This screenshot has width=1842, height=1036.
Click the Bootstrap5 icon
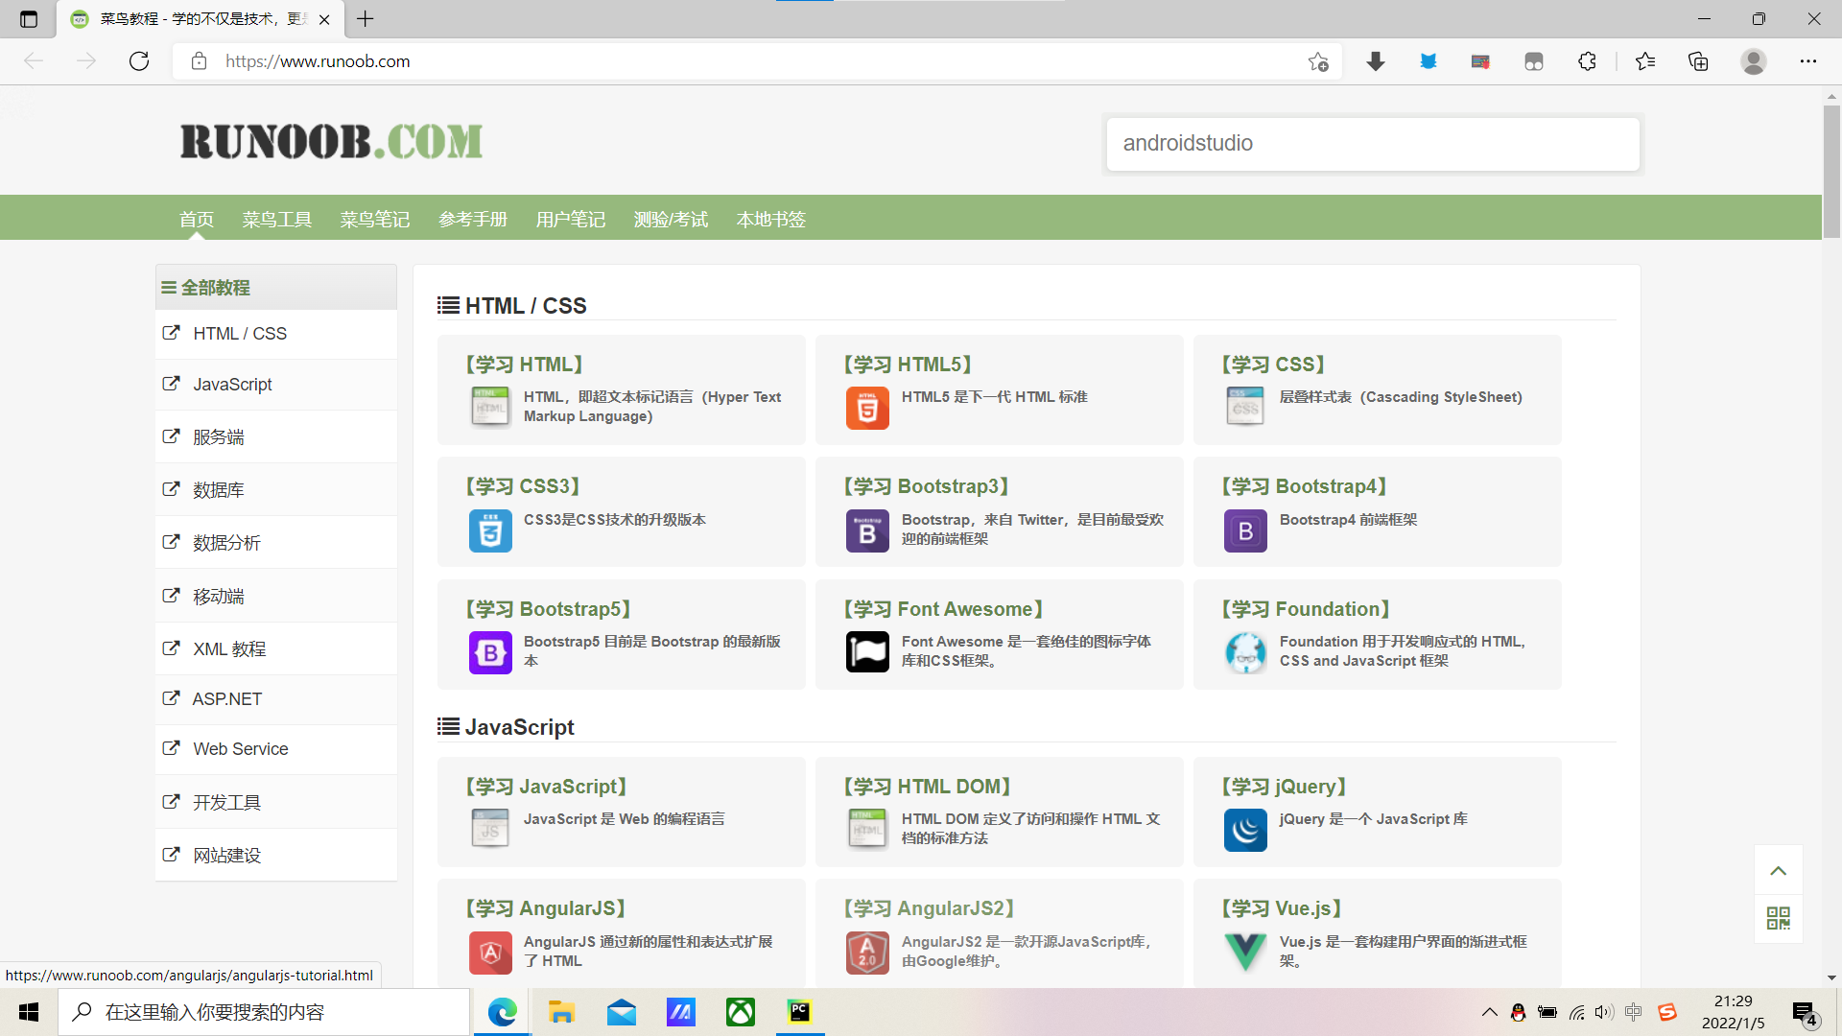[490, 652]
